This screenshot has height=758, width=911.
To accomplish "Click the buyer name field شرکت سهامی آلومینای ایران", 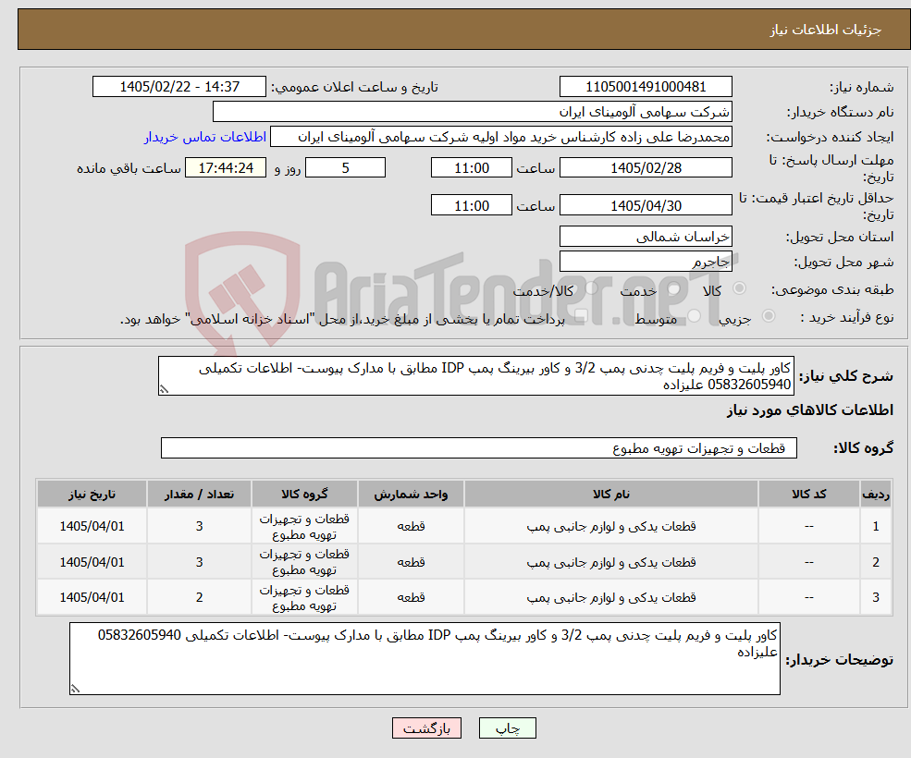I will tap(473, 112).
